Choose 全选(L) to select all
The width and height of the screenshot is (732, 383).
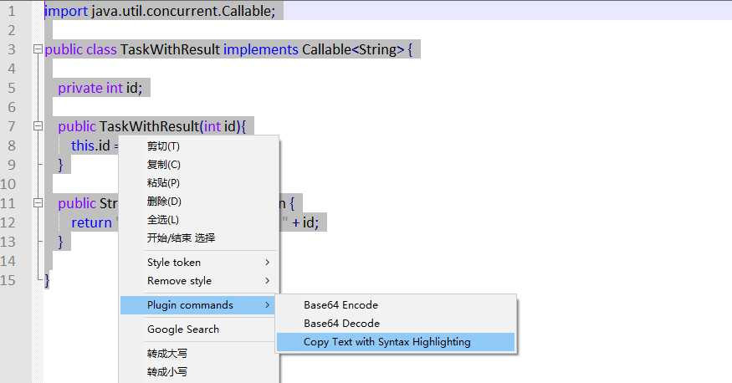[162, 220]
